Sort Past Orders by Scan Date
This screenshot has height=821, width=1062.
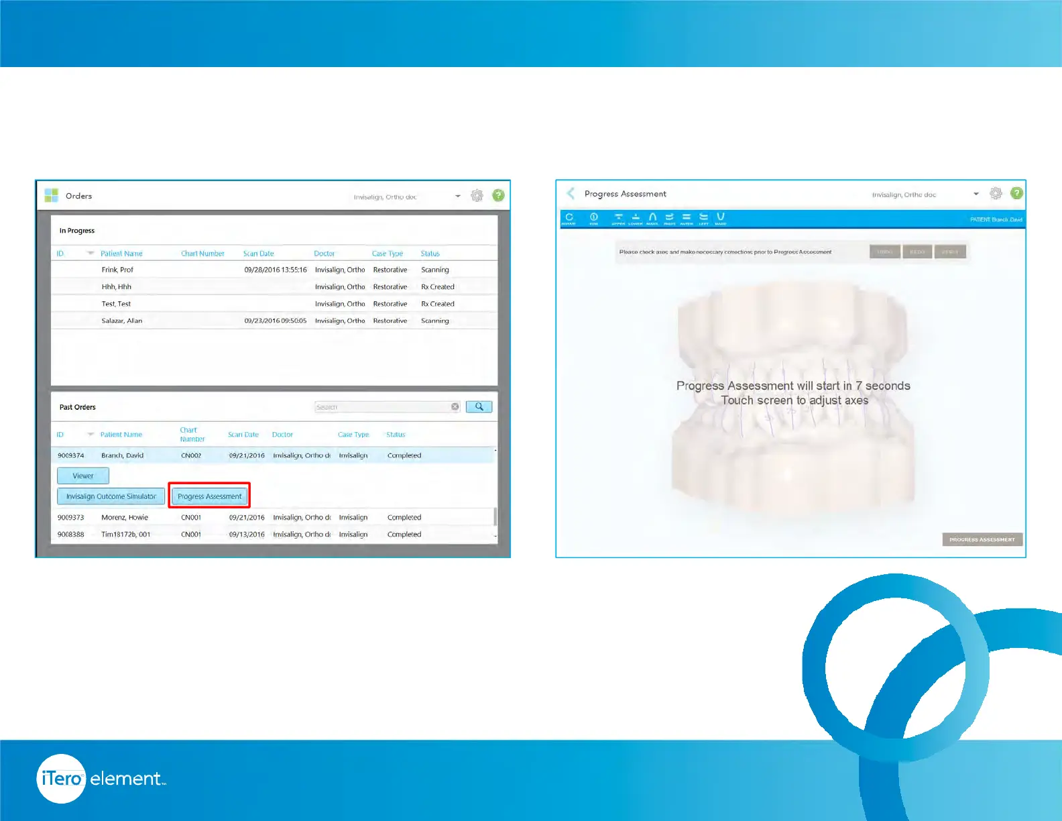243,435
